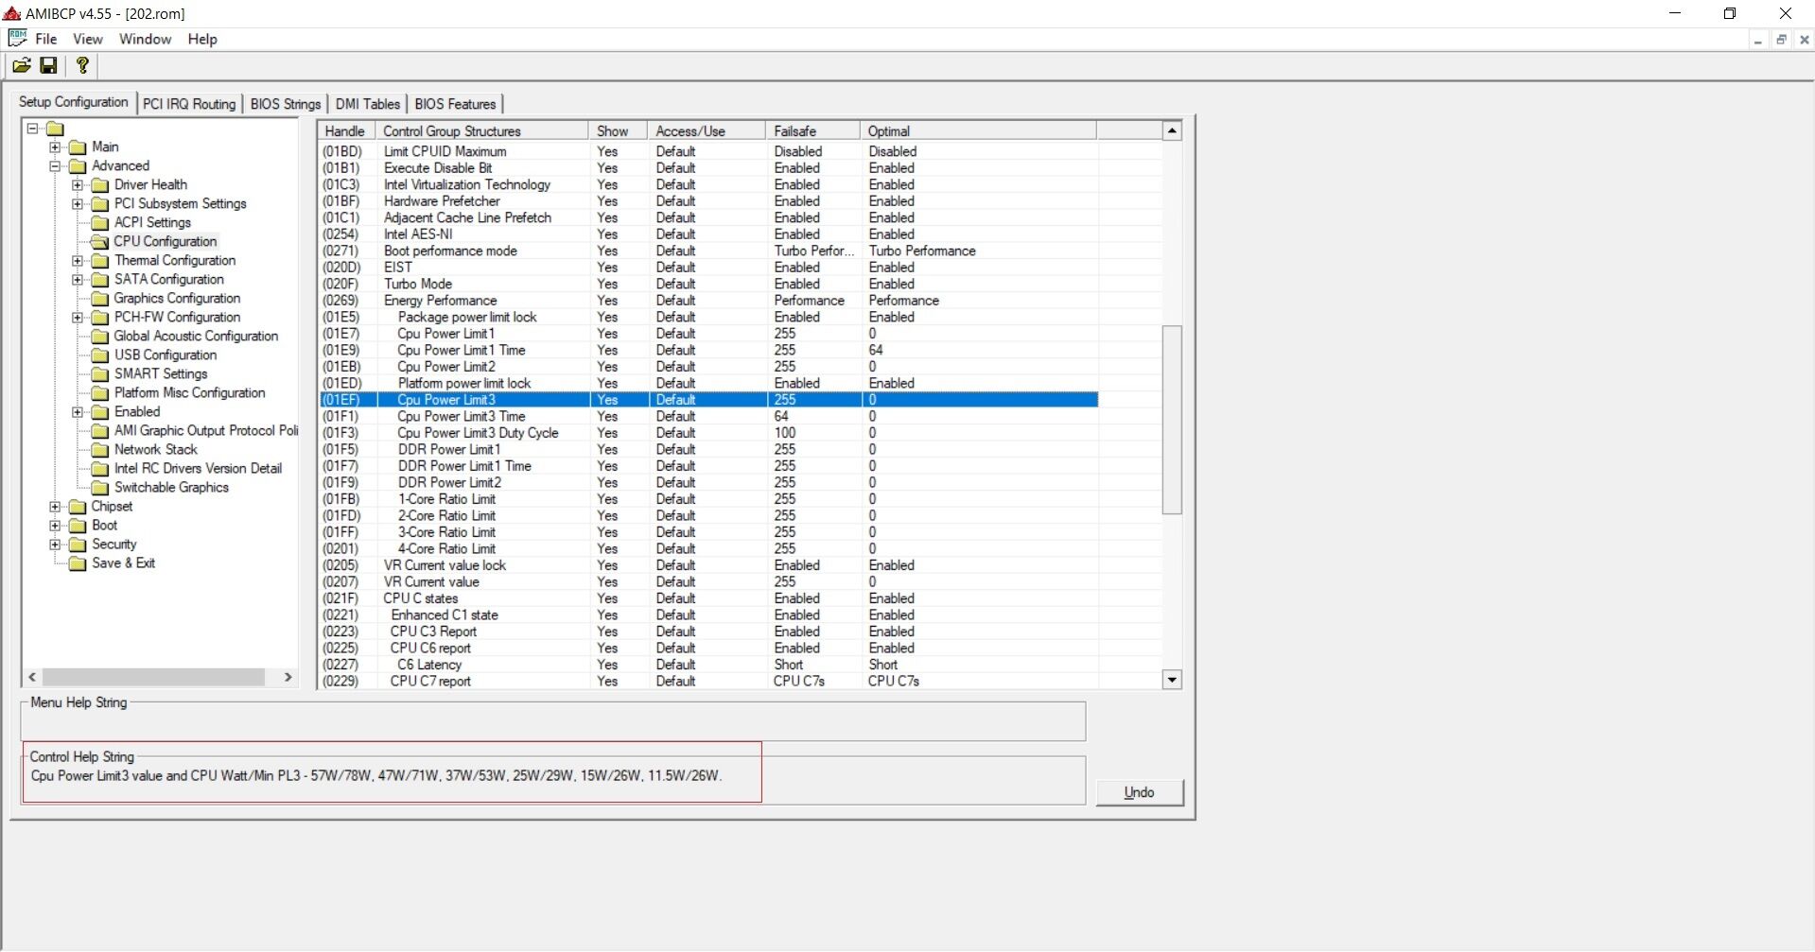Click the list scroll-up arrow

(1172, 130)
